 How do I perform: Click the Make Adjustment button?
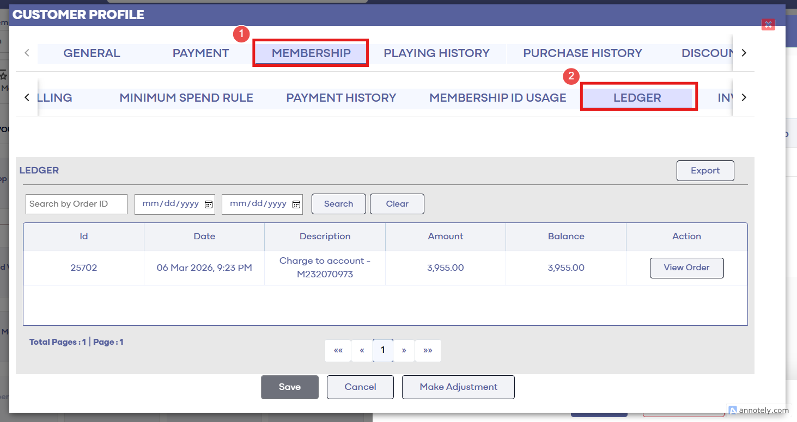coord(458,387)
